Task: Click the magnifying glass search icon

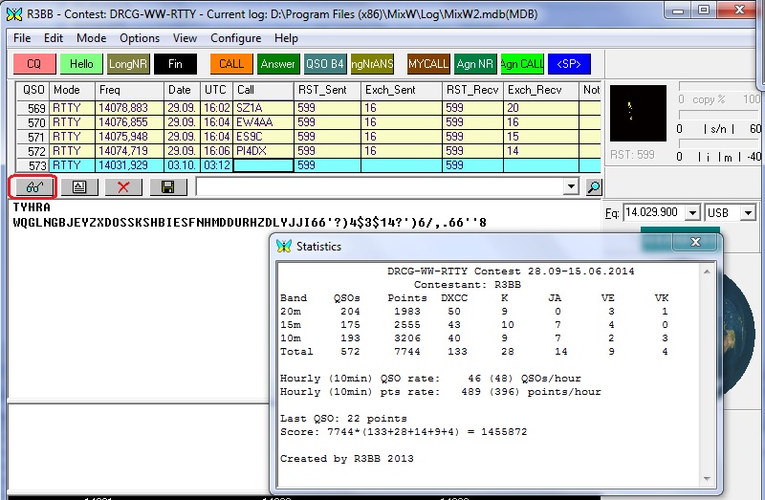Action: (593, 187)
